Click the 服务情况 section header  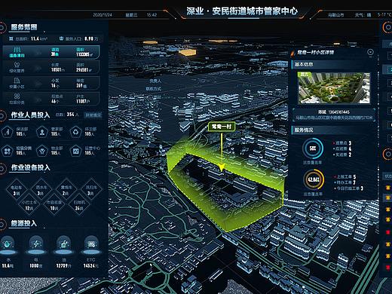[304, 130]
